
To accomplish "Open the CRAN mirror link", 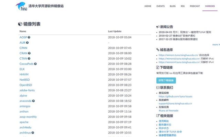I will [23, 53].
